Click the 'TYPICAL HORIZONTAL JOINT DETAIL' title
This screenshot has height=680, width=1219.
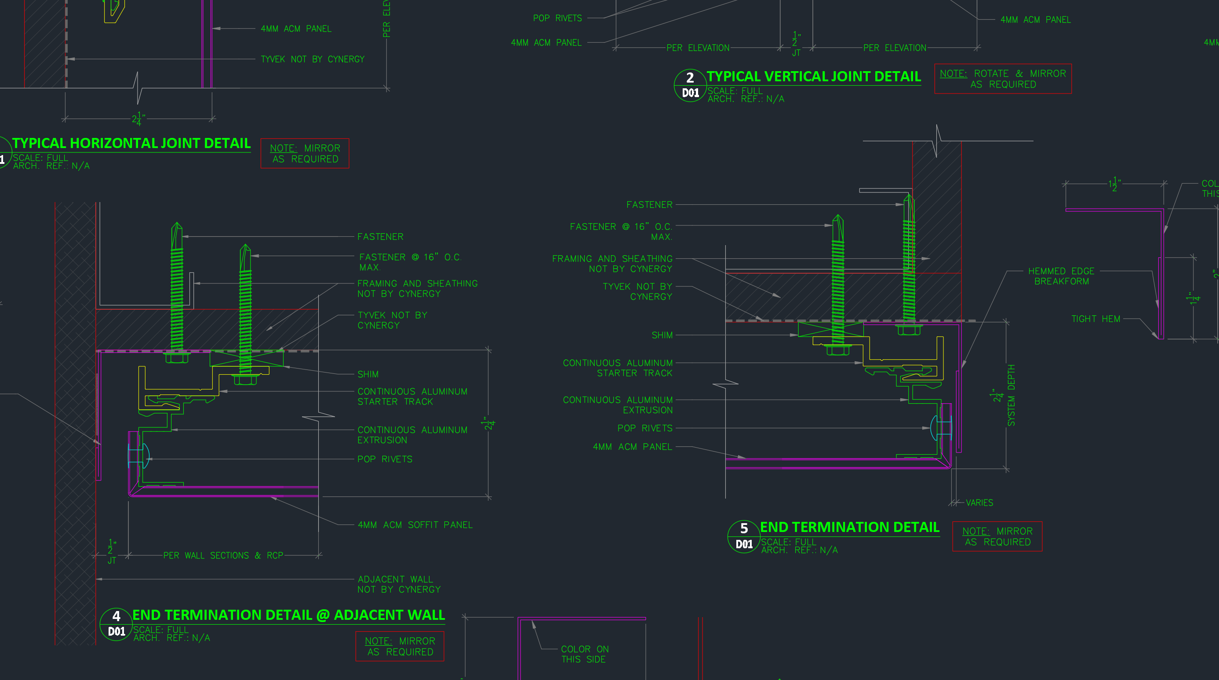coord(131,143)
